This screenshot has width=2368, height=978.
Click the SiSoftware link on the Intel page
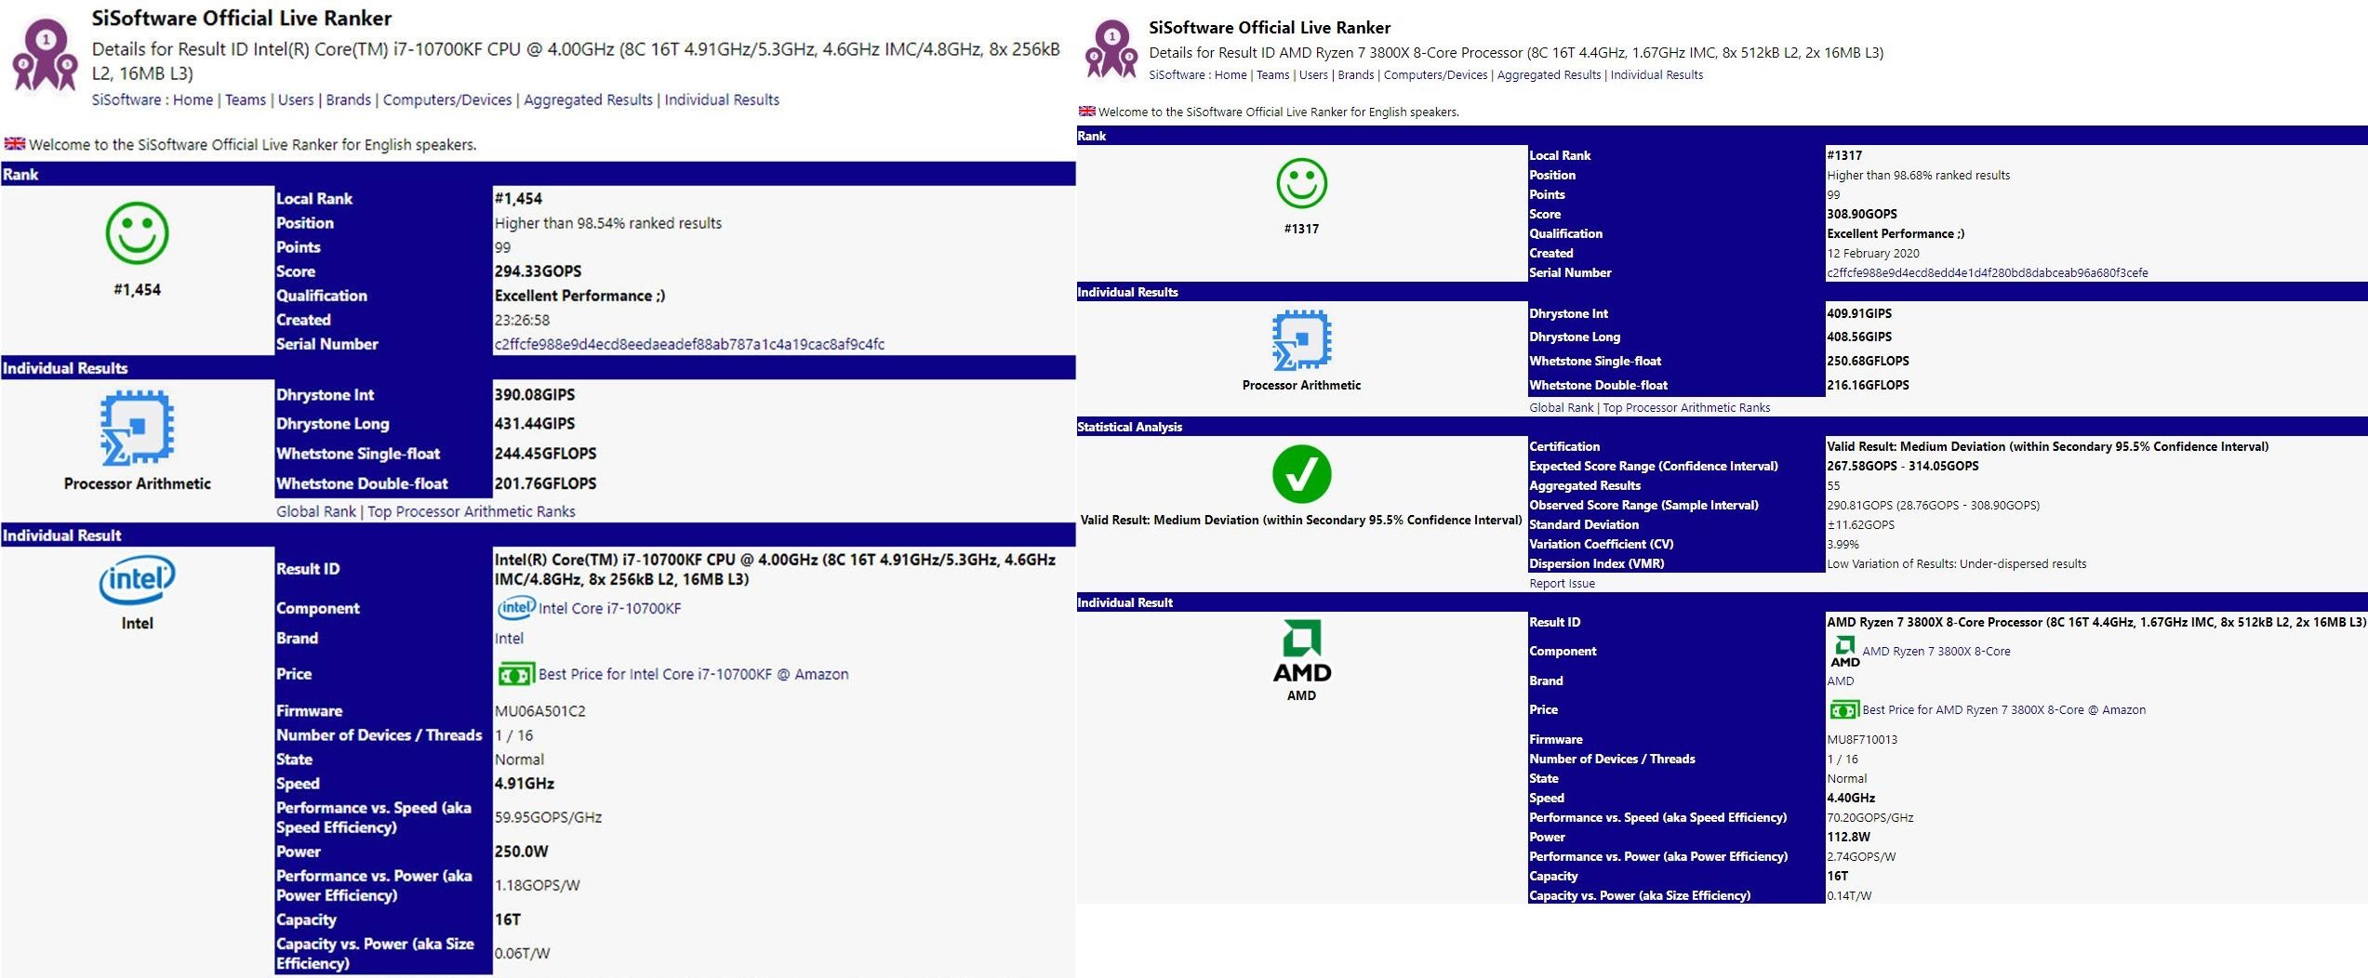(126, 99)
